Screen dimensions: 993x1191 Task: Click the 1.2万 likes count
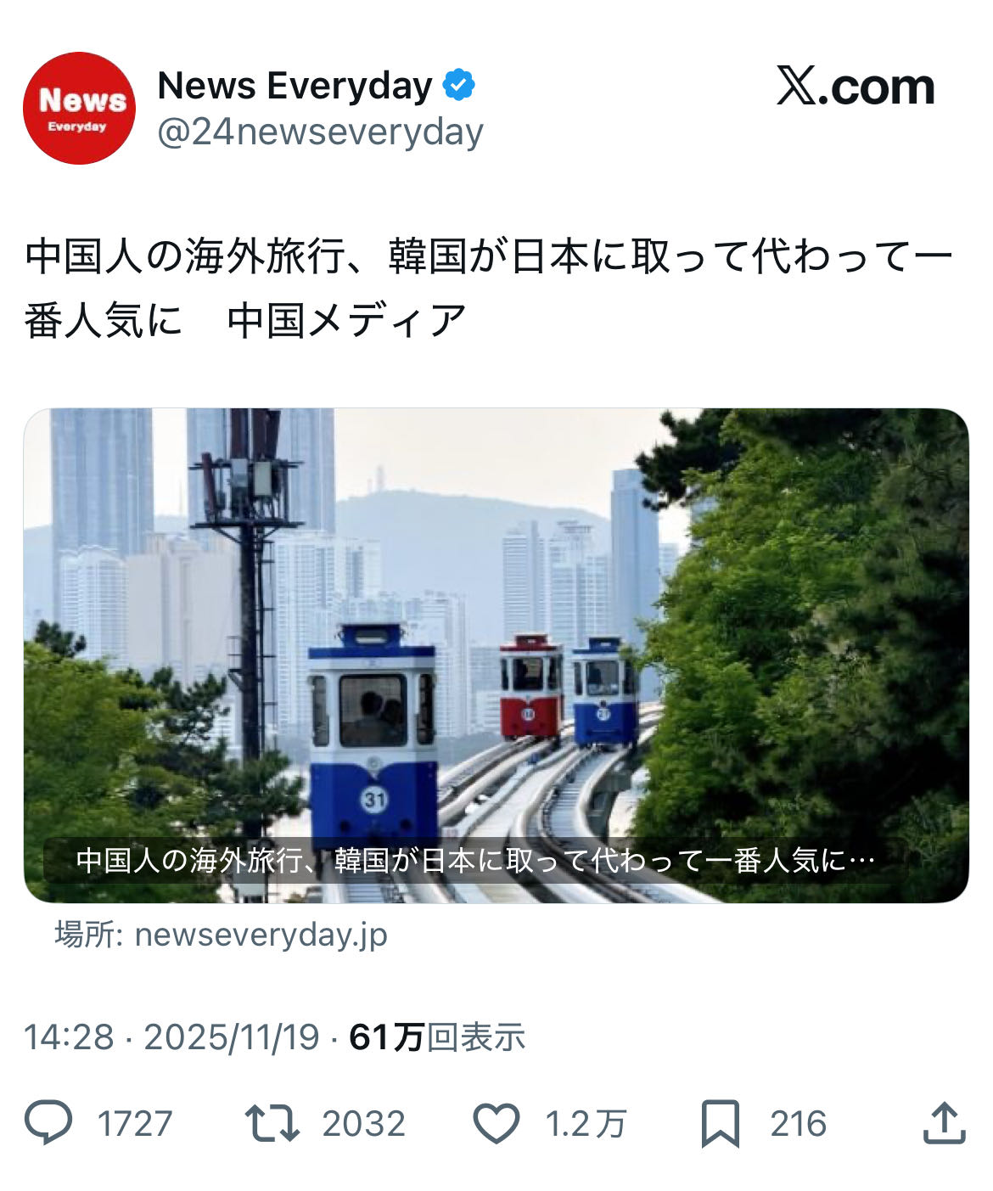click(x=586, y=1124)
